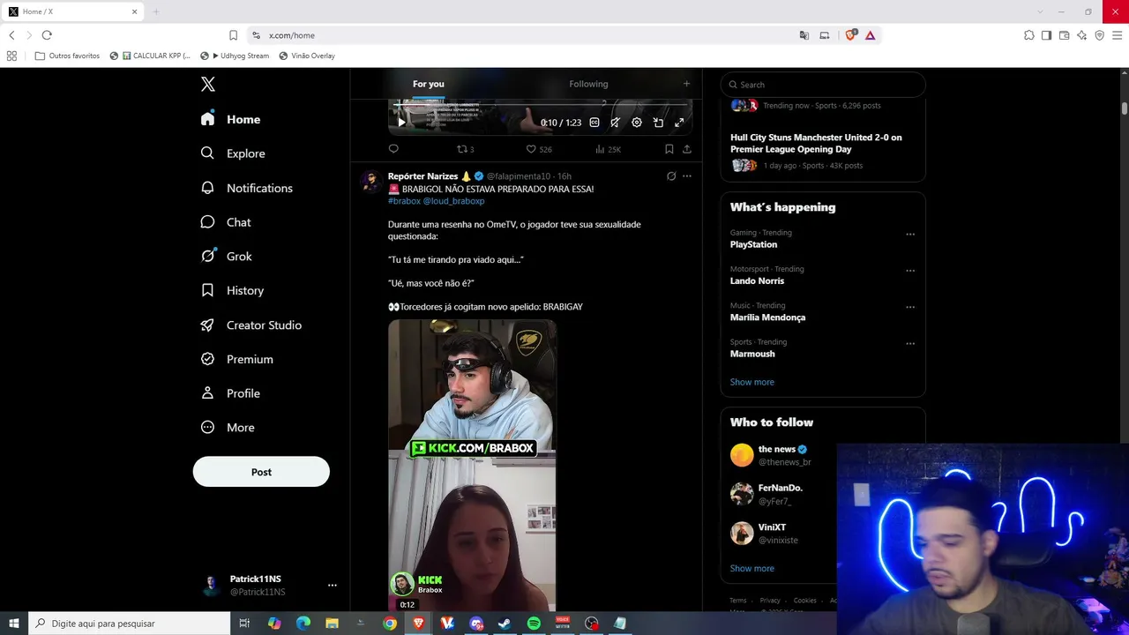Share the top video post

[x=686, y=149]
